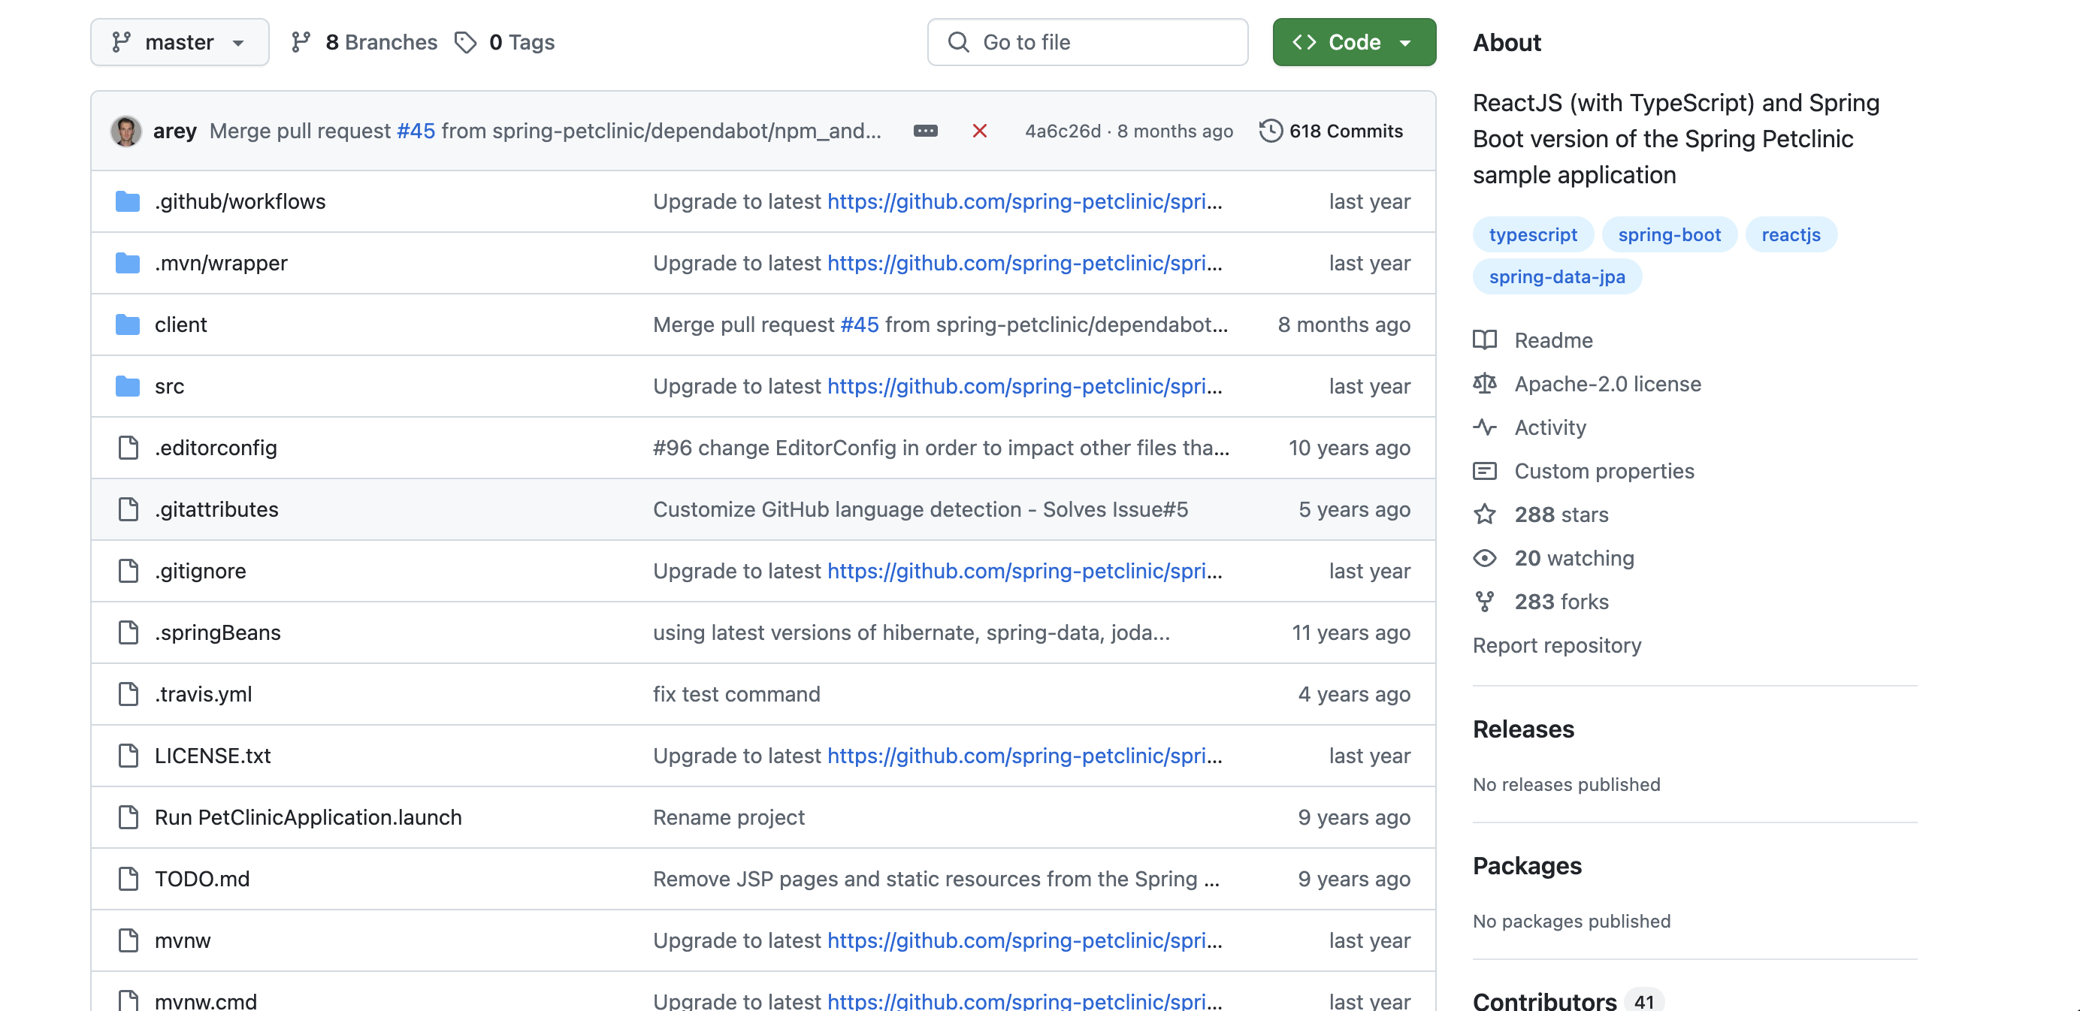Open the 618 Commits history
Viewport: 2080px width, 1011px height.
[x=1331, y=131]
